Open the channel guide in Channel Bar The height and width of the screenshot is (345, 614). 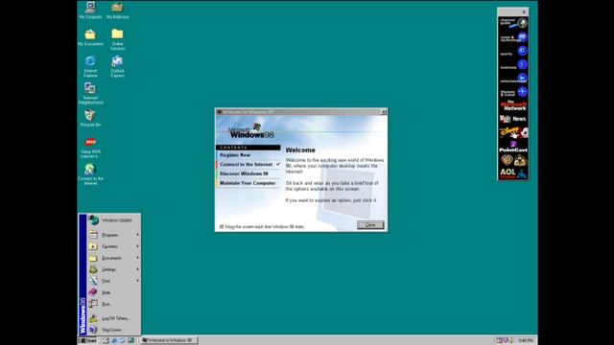click(513, 23)
